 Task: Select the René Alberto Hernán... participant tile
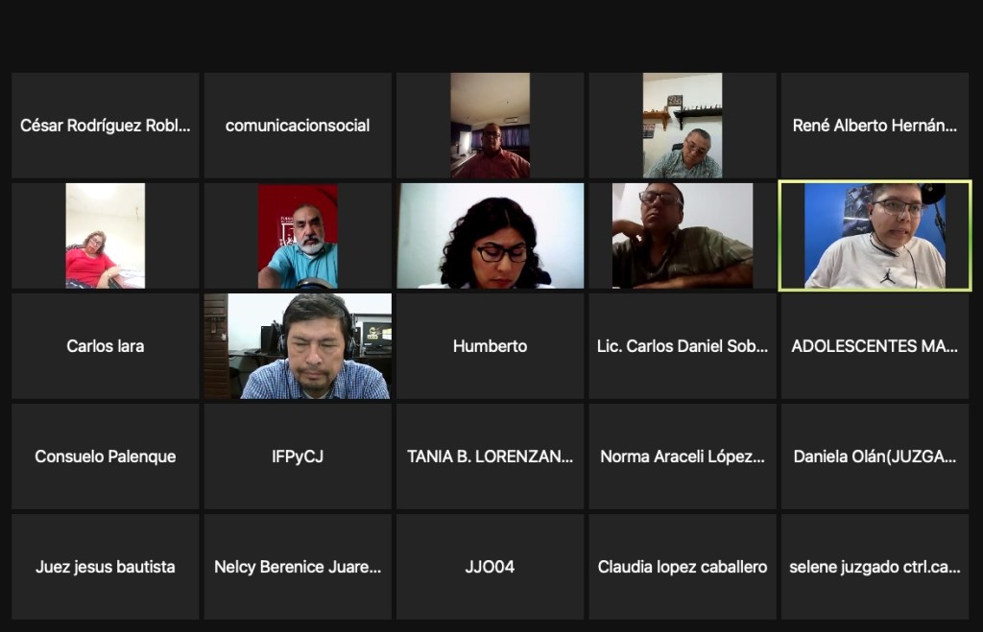coord(875,126)
